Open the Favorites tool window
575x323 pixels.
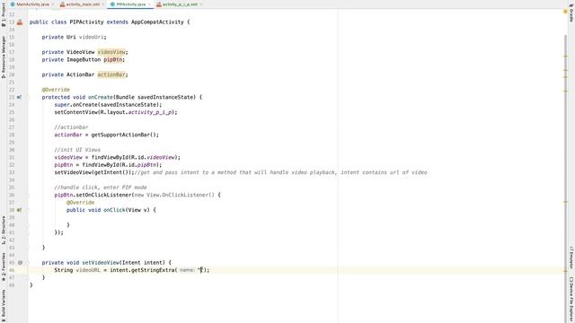tap(4, 266)
